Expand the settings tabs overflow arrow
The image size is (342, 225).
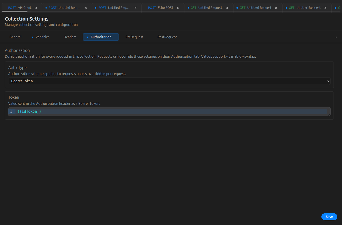[x=336, y=37]
